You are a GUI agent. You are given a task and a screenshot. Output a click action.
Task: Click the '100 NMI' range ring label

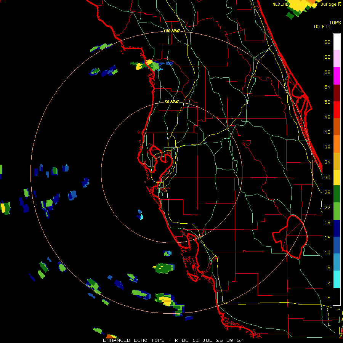coord(171,31)
